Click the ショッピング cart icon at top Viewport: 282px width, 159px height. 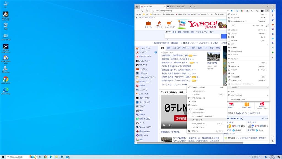point(169,23)
